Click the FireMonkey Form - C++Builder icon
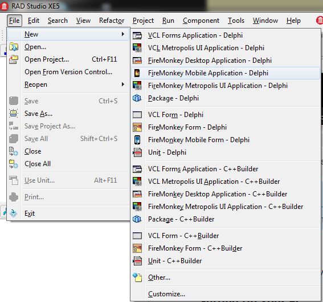 tap(137, 248)
